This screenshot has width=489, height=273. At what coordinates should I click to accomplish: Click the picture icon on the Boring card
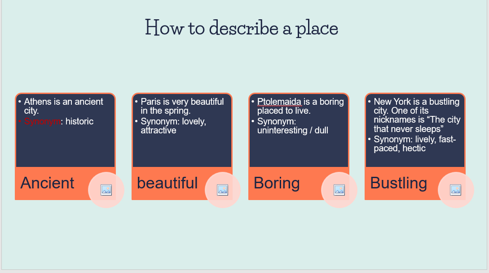pyautogui.click(x=339, y=190)
